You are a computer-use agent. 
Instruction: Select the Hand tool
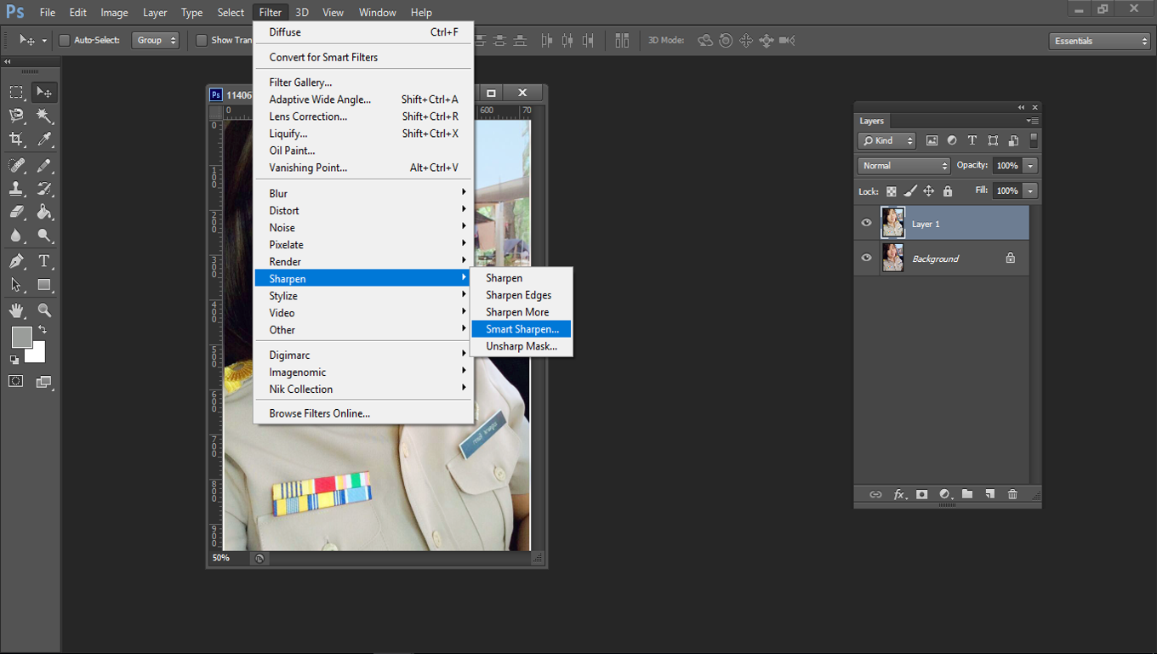(16, 310)
